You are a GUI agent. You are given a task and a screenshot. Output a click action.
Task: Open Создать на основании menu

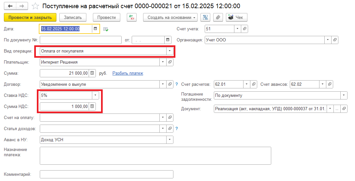(x=170, y=17)
